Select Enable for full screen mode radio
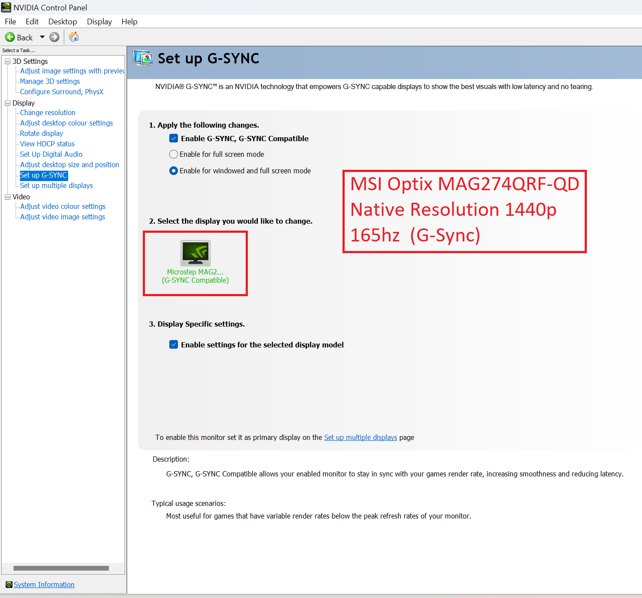Screen dimensions: 642x598 coord(174,154)
